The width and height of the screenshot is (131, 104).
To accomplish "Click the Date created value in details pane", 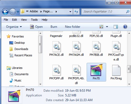I will click(x=79, y=100).
